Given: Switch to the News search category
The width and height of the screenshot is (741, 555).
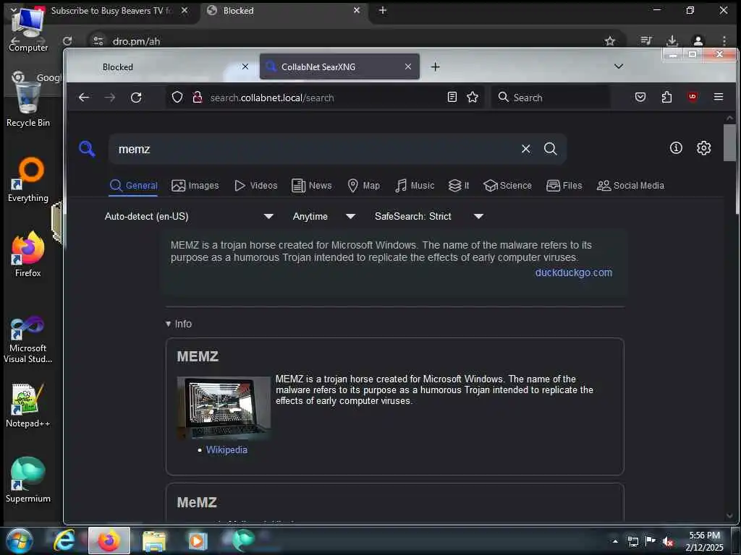Looking at the screenshot, I should pyautogui.click(x=312, y=186).
